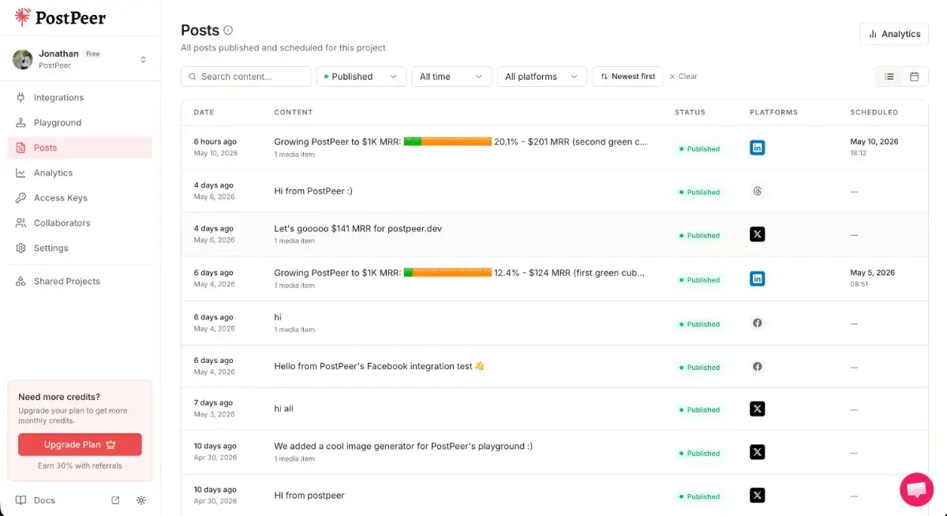This screenshot has width=947, height=516.
Task: Click Facebook icon on the 'hi' post row
Action: tap(758, 323)
